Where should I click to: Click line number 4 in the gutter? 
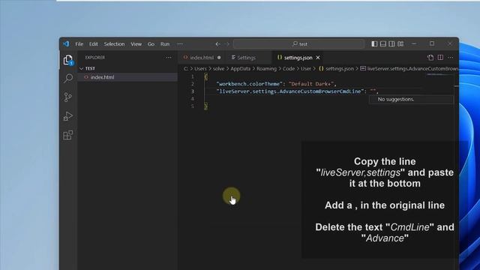192,98
